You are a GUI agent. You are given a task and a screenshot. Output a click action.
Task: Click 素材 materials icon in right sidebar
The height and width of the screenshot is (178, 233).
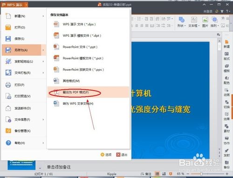click(x=226, y=129)
